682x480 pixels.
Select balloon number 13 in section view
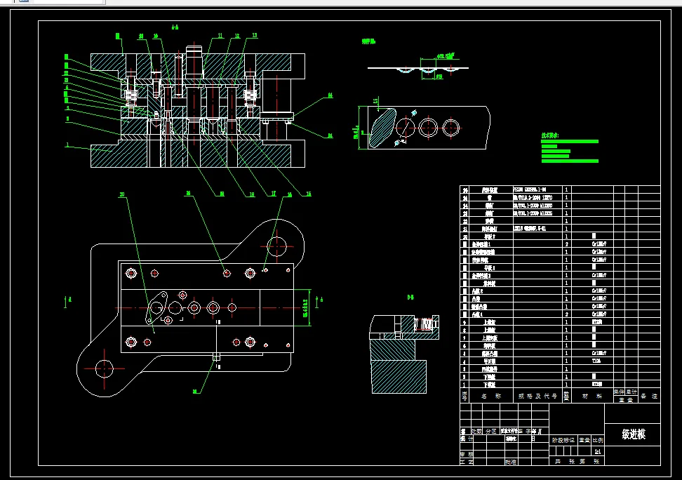pos(255,35)
